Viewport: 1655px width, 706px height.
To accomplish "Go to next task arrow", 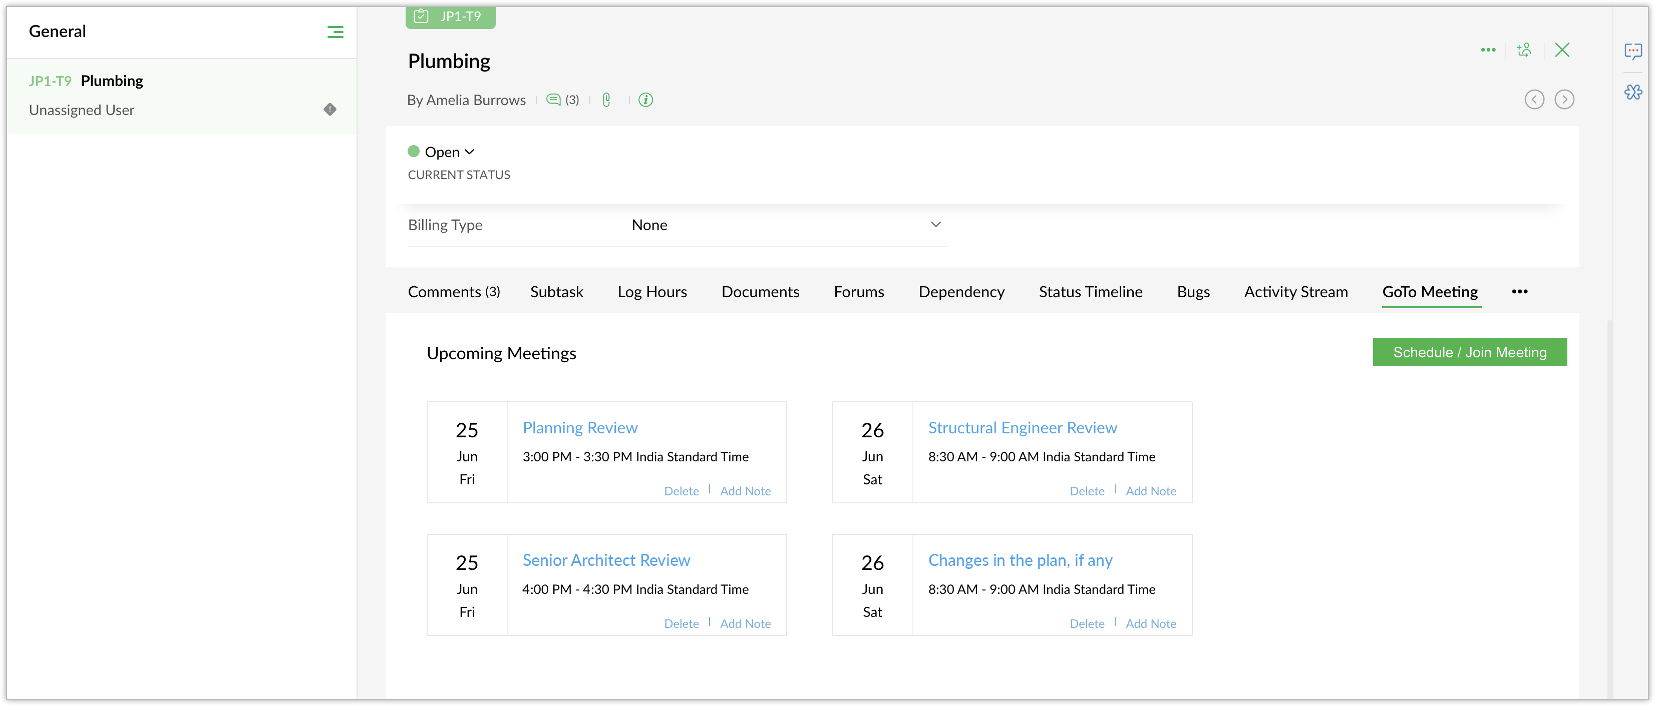I will pyautogui.click(x=1564, y=100).
